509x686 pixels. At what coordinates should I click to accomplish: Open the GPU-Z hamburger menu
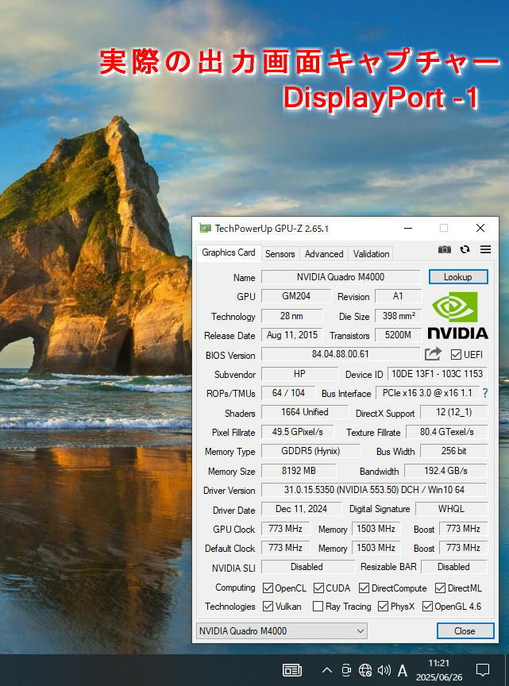[x=485, y=249]
